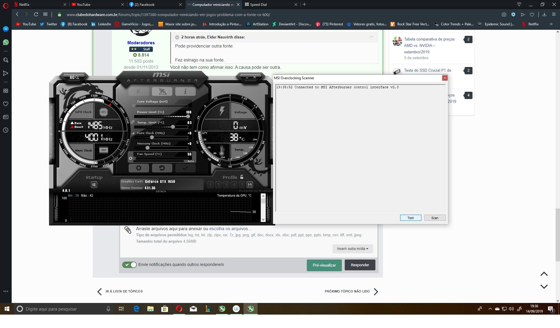
Task: Click the escolha os arquivos link
Action: [x=230, y=229]
